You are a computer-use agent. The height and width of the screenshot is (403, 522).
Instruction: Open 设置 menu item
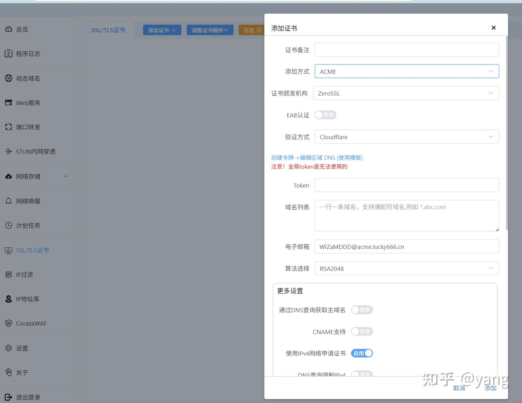pos(38,348)
